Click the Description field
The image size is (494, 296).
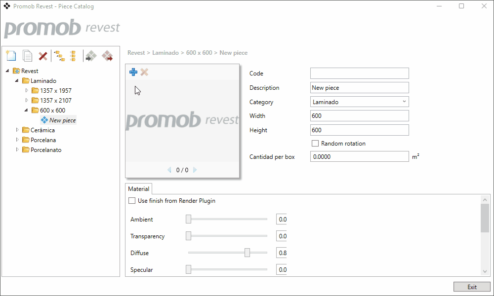click(x=360, y=88)
